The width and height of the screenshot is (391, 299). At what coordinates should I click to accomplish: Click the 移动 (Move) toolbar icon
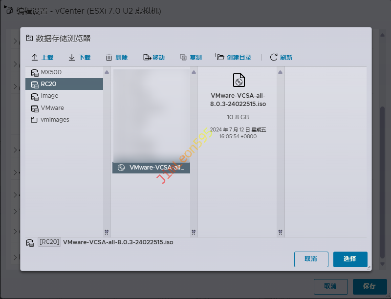pos(147,57)
